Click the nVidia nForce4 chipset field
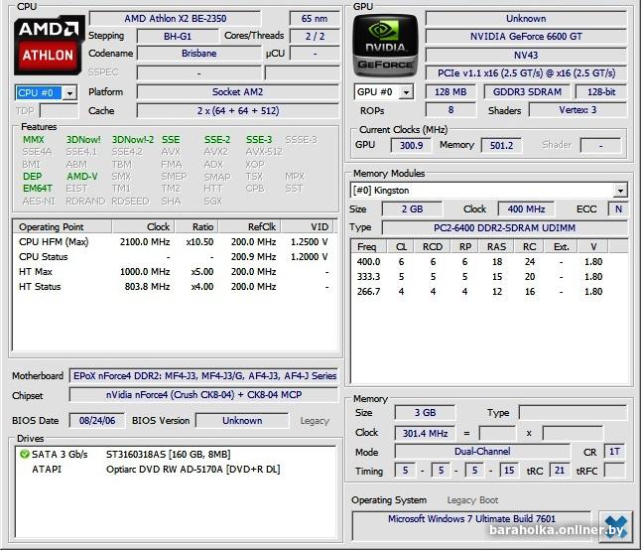 click(x=204, y=395)
